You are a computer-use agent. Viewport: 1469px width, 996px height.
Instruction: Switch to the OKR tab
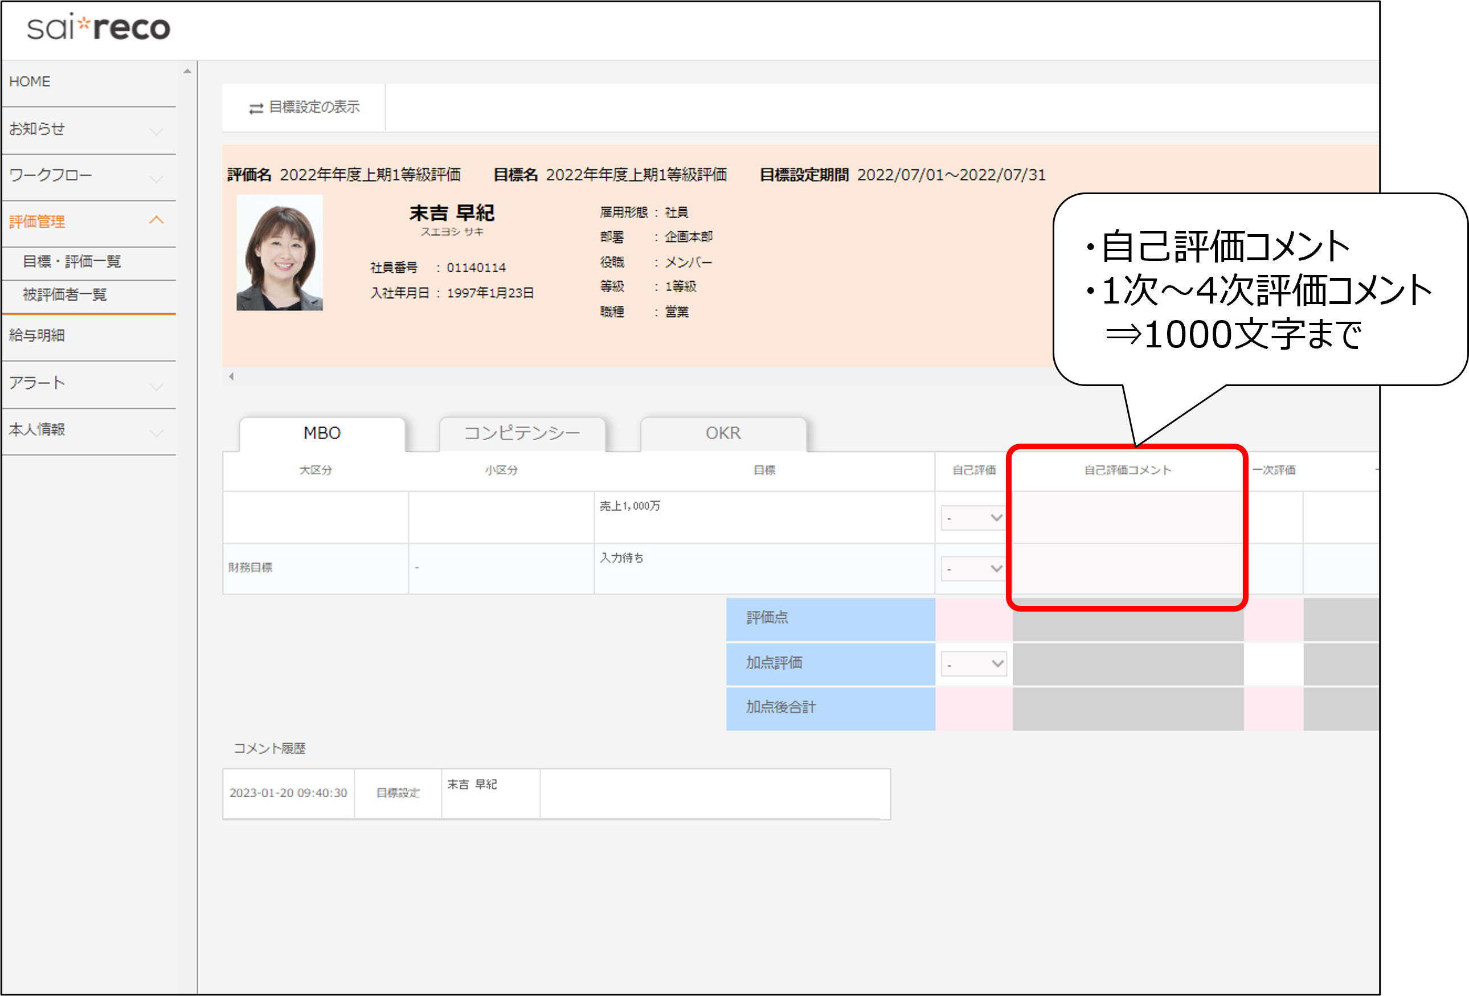point(723,433)
